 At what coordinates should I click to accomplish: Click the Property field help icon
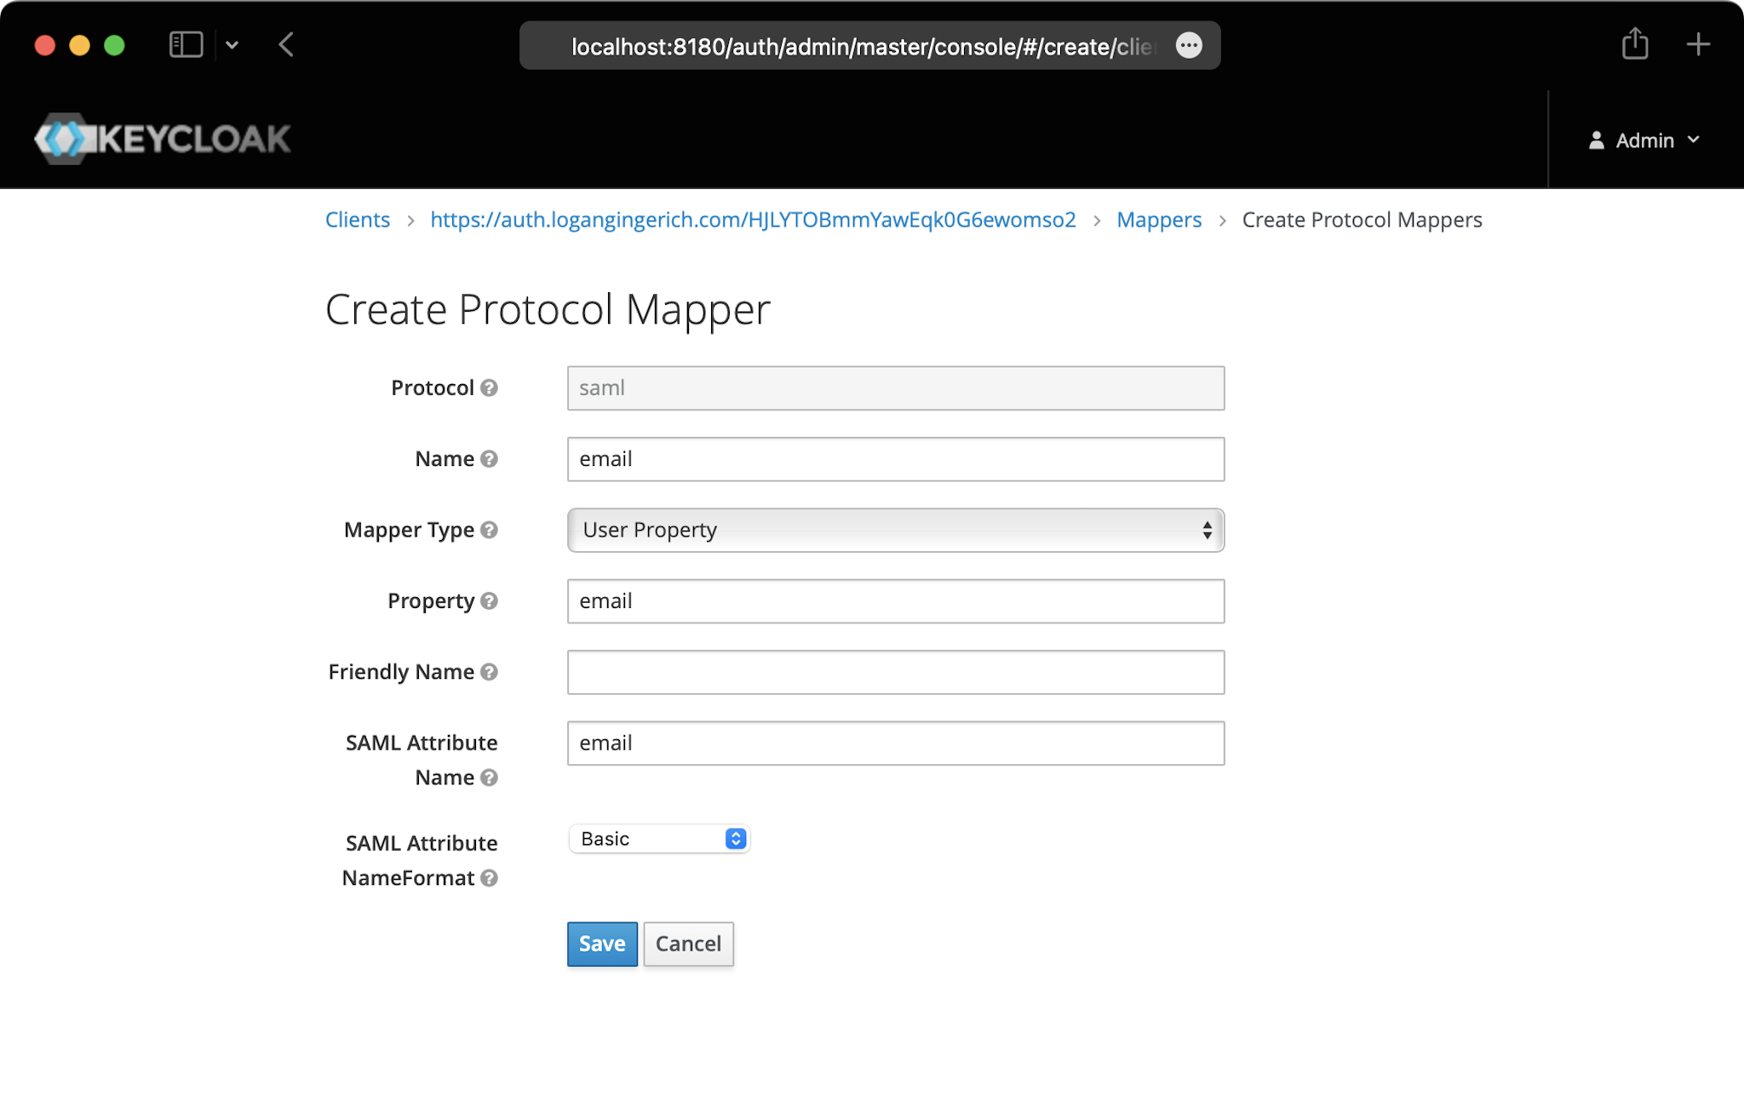[x=489, y=600]
